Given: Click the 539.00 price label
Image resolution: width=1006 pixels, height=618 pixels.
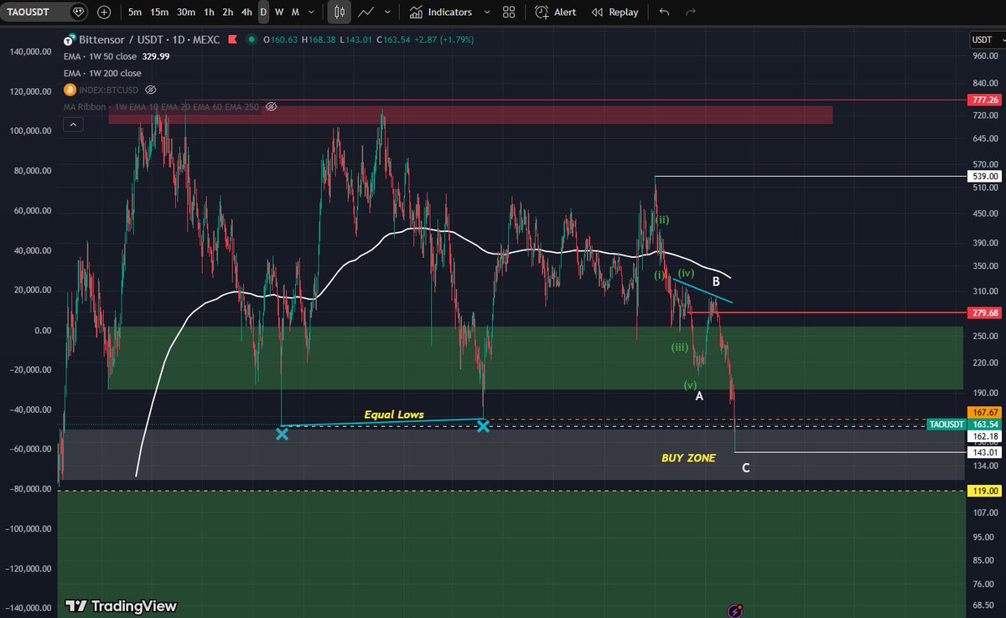Looking at the screenshot, I should pos(983,176).
